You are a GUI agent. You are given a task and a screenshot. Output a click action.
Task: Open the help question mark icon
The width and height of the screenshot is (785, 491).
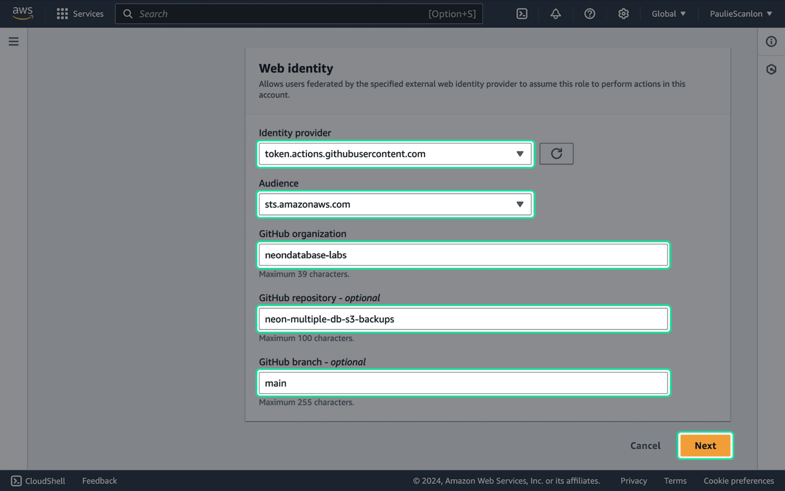[590, 14]
